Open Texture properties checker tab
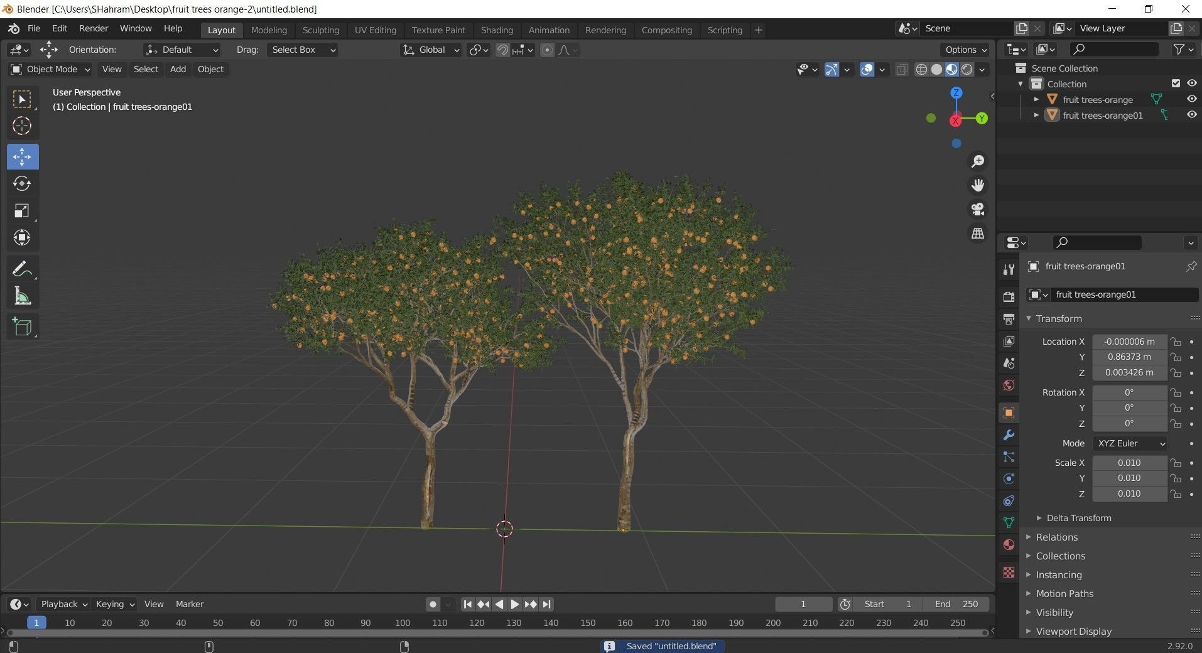This screenshot has height=653, width=1202. coord(1009,572)
